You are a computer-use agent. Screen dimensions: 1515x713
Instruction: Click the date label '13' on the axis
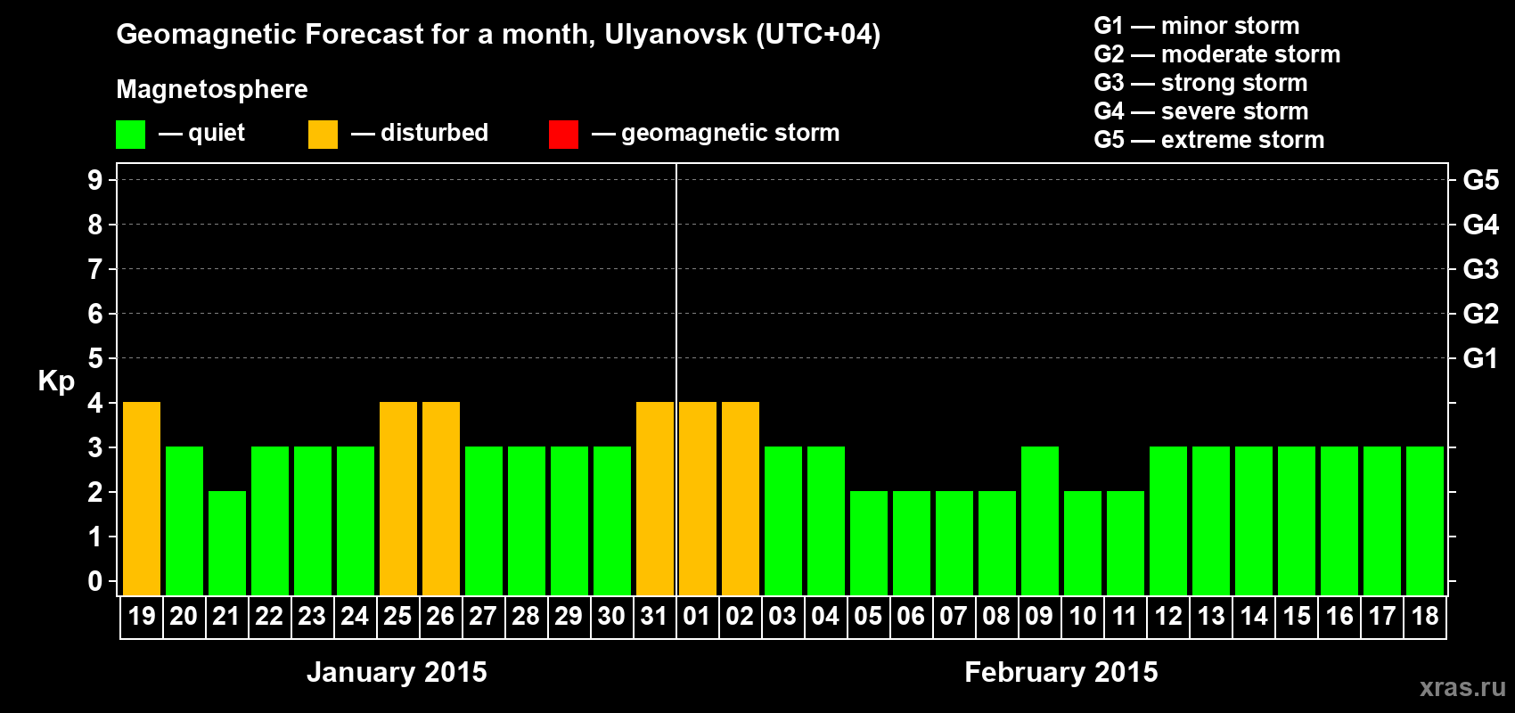[x=1211, y=617]
